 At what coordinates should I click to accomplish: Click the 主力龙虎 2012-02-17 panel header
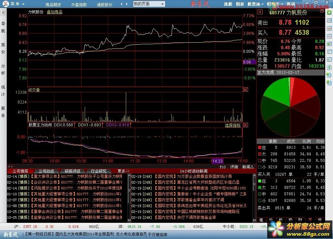coord(291,73)
